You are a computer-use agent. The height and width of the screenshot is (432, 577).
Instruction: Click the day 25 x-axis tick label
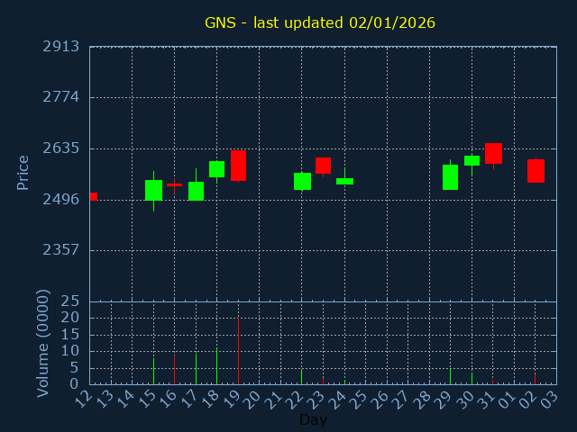362,397
